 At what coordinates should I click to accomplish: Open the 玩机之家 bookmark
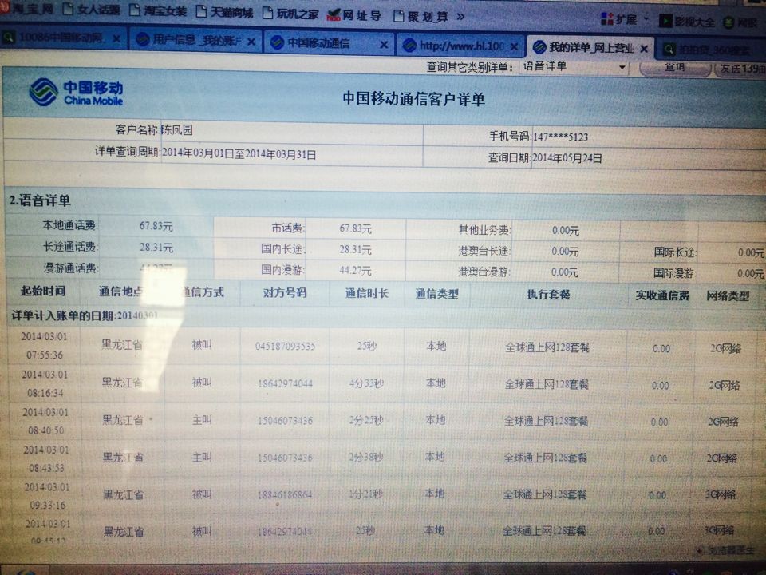tap(290, 14)
